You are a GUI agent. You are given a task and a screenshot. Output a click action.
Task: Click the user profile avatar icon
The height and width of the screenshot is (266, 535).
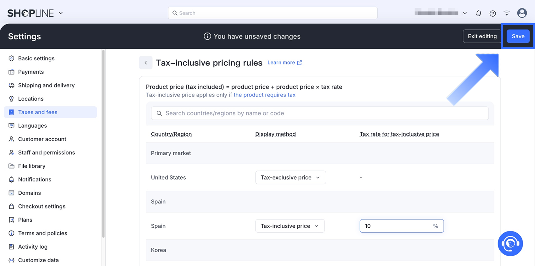522,13
